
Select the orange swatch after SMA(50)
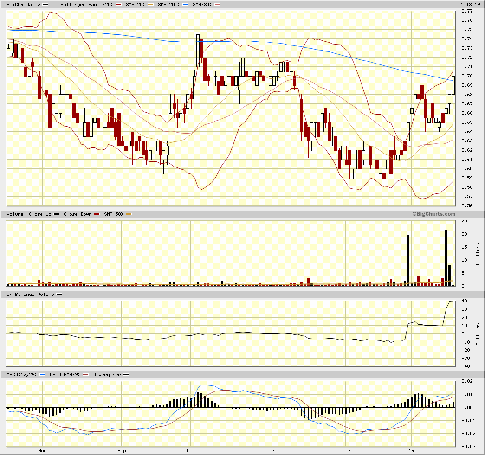pos(129,214)
